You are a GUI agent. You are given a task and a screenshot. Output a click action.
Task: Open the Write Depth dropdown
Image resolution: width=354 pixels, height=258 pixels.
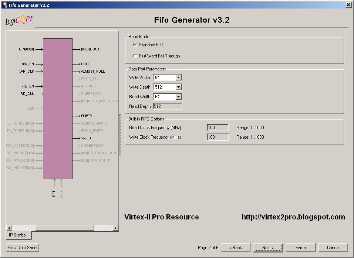(178, 87)
